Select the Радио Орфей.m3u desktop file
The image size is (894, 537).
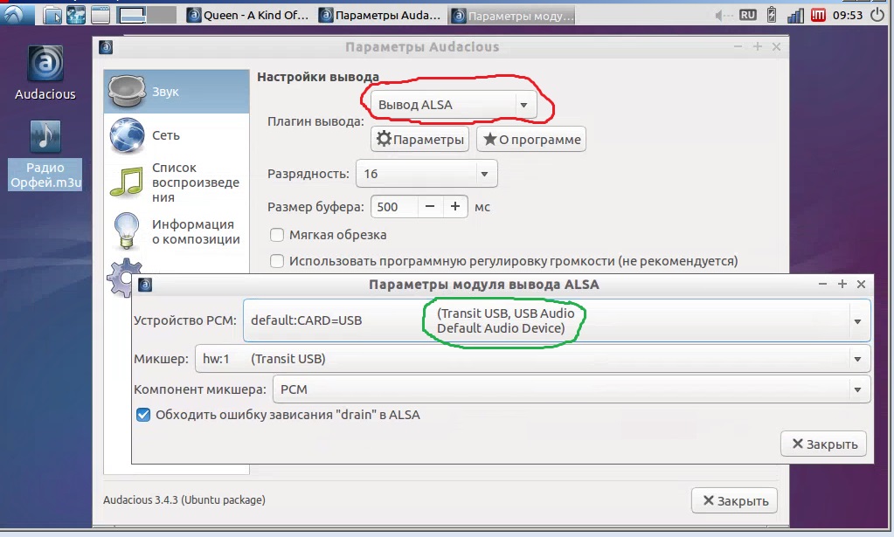click(x=45, y=155)
